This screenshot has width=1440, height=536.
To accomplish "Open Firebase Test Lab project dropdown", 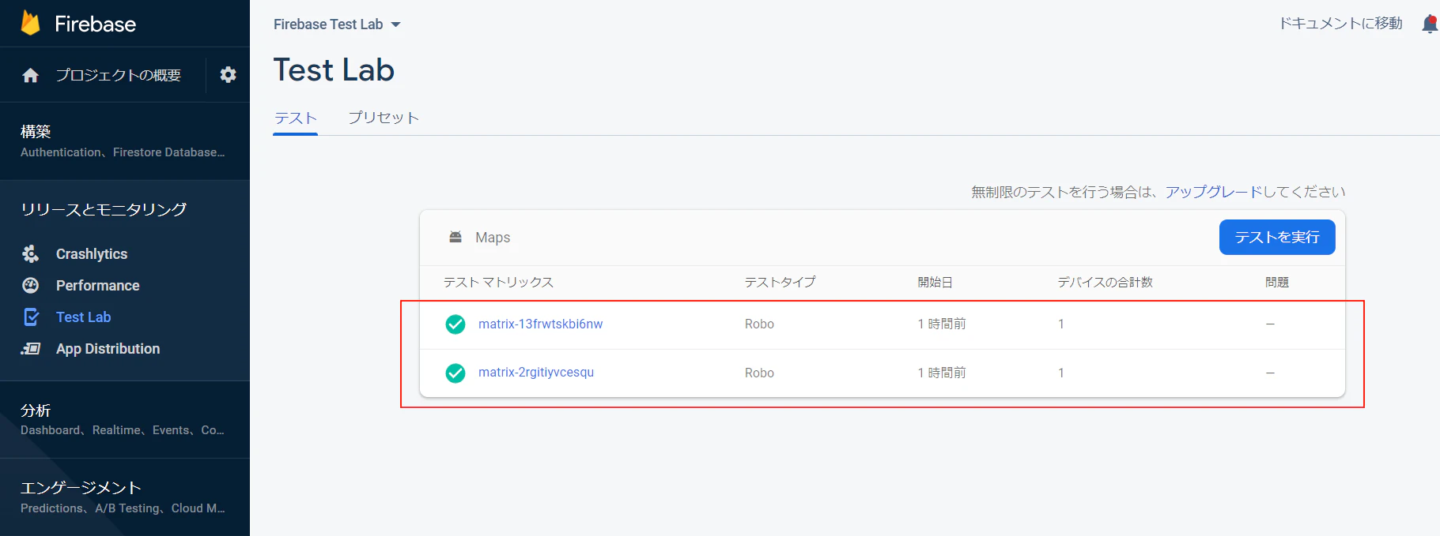I will [x=337, y=24].
